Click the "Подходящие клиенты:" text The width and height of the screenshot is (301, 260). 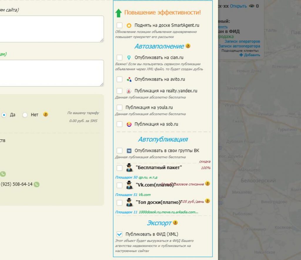pos(240,51)
